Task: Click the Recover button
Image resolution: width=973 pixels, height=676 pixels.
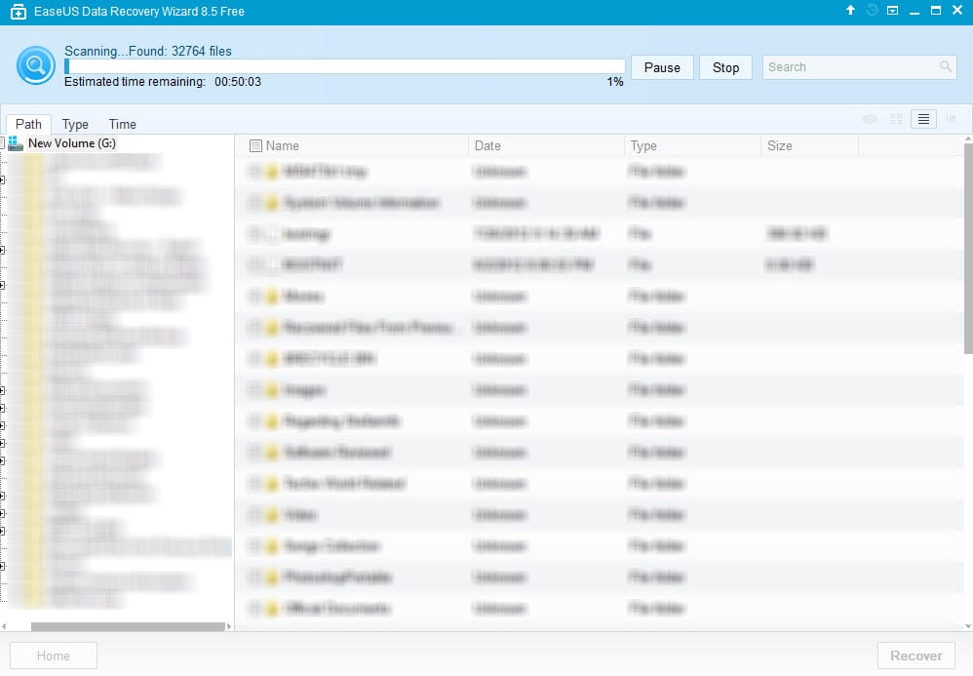Action: tap(915, 656)
